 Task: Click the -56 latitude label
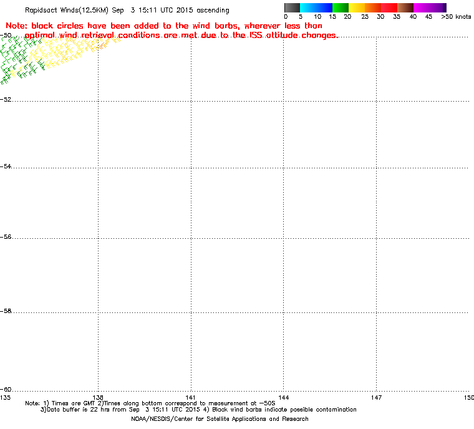pyautogui.click(x=6, y=237)
